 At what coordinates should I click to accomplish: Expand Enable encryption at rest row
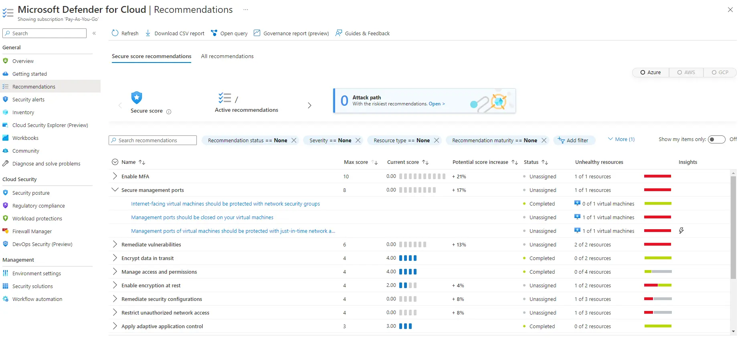coord(115,285)
